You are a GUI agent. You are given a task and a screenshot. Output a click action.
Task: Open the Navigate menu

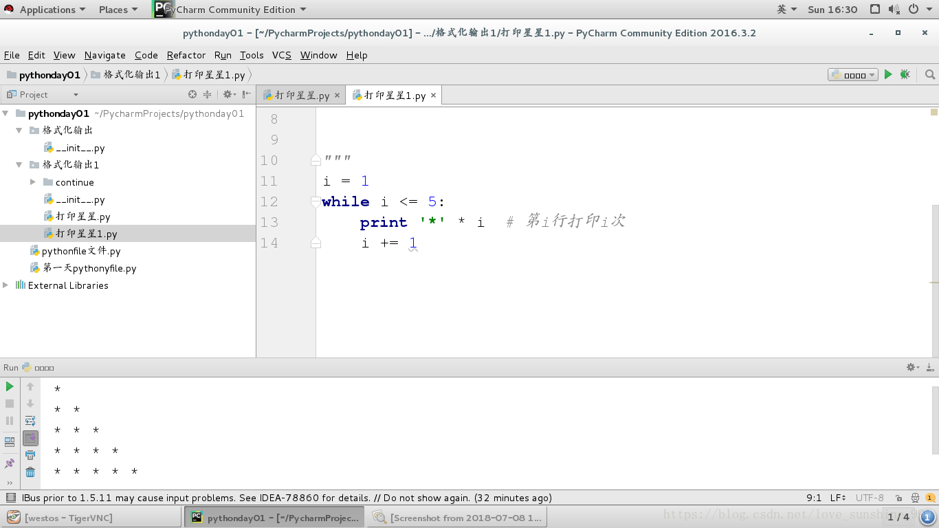click(104, 55)
